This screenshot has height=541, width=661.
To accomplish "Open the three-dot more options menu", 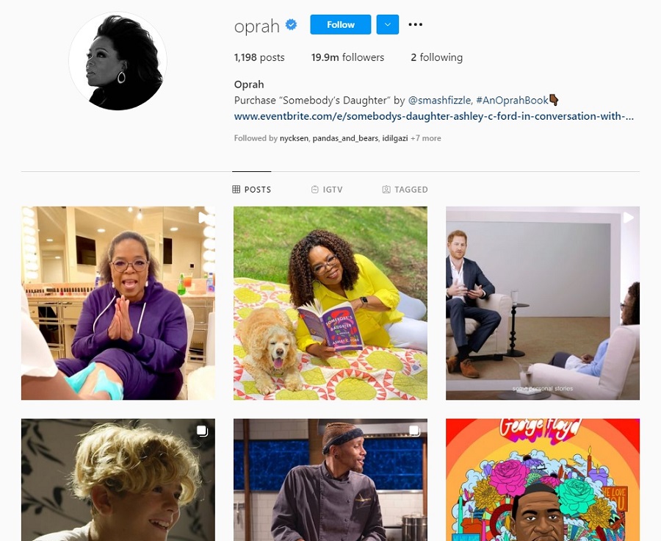I will tap(415, 24).
